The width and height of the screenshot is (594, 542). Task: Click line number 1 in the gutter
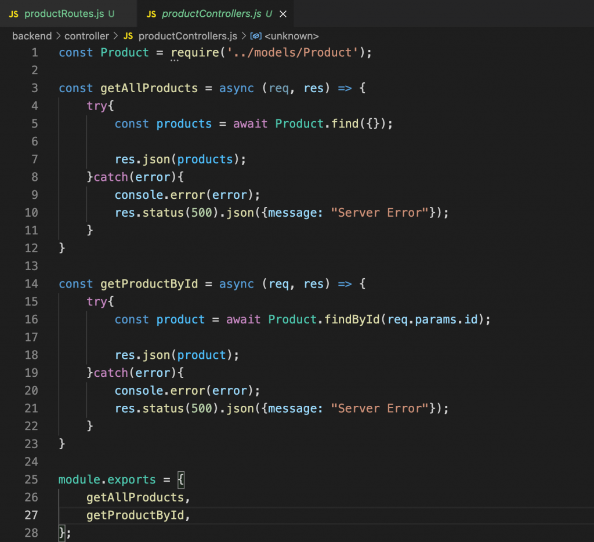[34, 53]
